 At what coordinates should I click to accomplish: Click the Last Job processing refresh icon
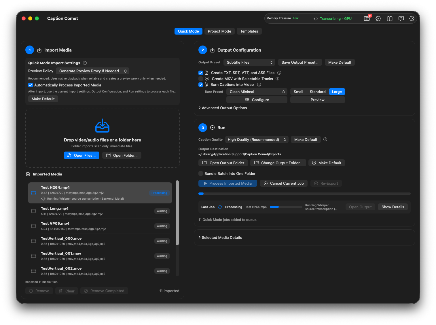pos(220,207)
